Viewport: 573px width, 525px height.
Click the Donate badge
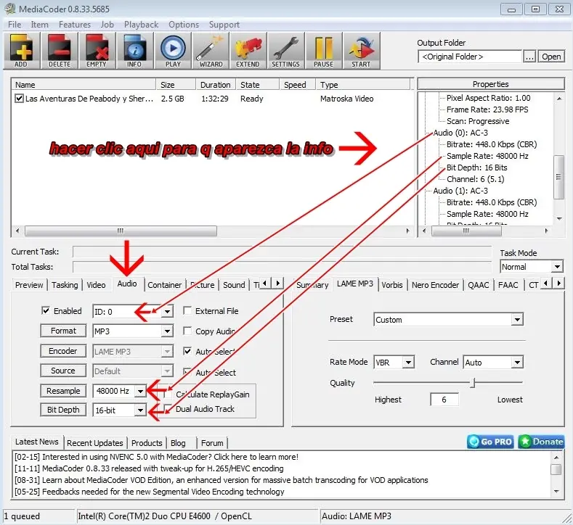click(x=541, y=442)
